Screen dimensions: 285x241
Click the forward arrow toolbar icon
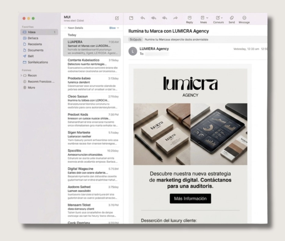pyautogui.click(x=175, y=18)
